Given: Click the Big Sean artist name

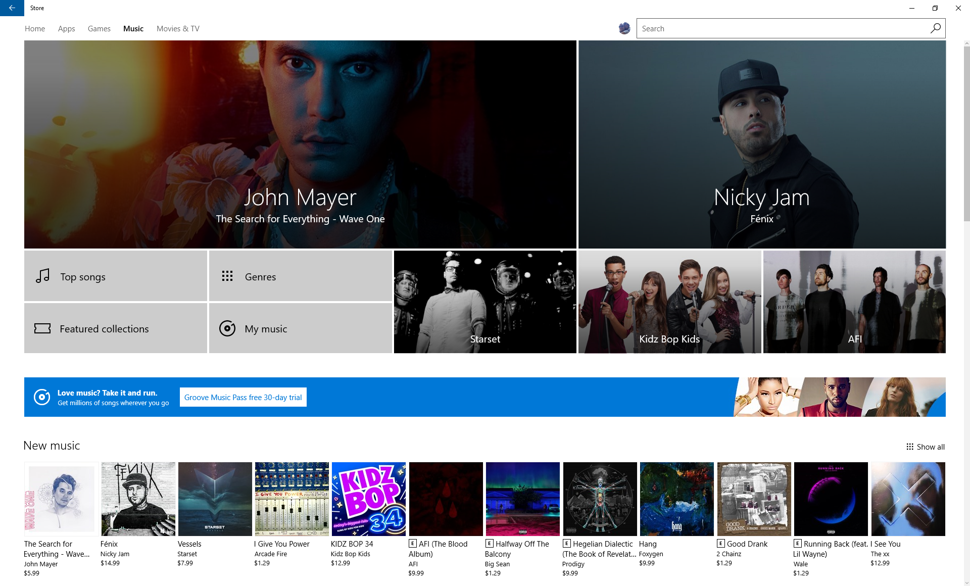Looking at the screenshot, I should tap(498, 564).
